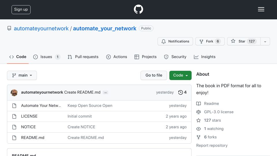Open the automate_your_network repository link
The height and width of the screenshot is (156, 277).
pyautogui.click(x=104, y=29)
